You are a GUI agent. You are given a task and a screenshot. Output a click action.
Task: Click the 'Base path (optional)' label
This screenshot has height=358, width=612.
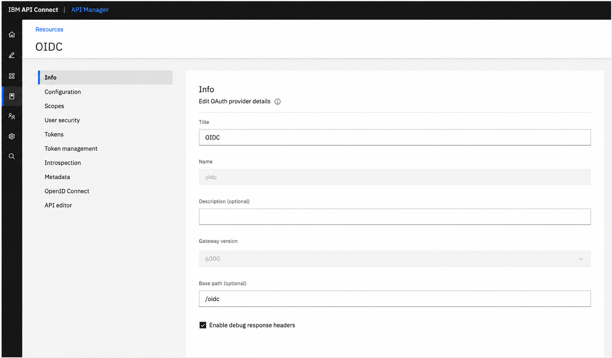[222, 283]
